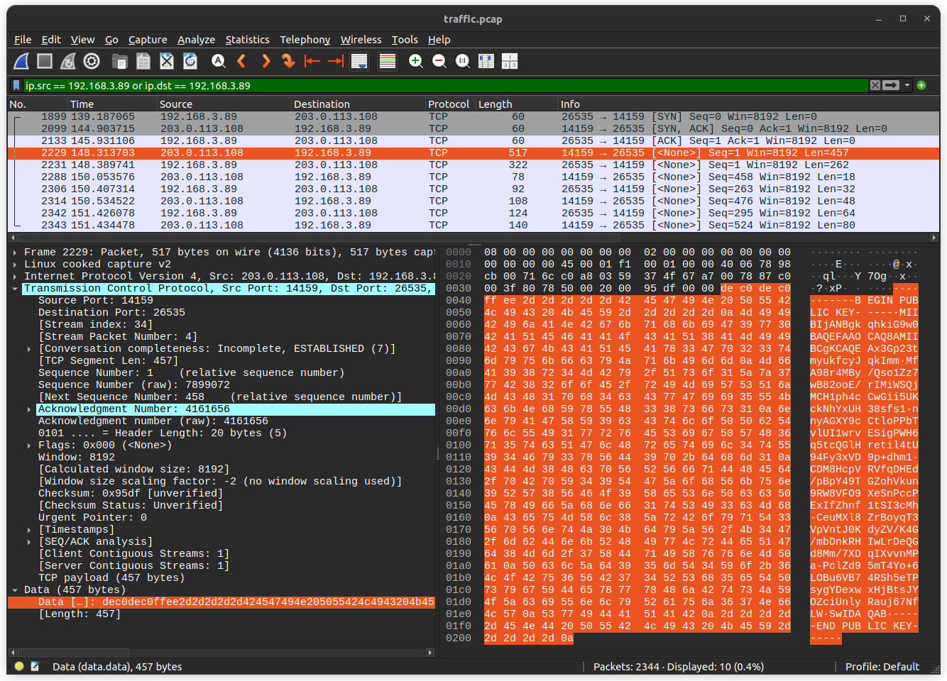The width and height of the screenshot is (947, 681).
Task: Collapse the Transmission Control Protocol section
Action: pyautogui.click(x=16, y=288)
